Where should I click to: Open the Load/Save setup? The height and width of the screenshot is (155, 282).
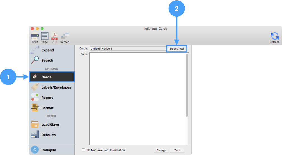click(50, 125)
